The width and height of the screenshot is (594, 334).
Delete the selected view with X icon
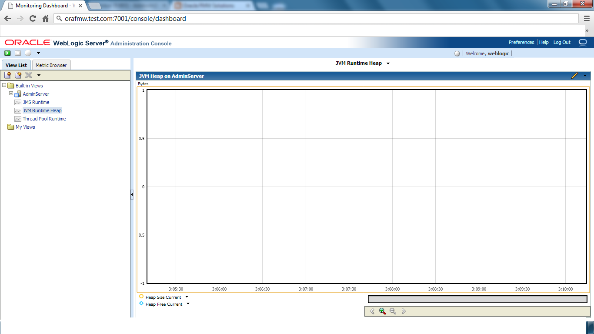[28, 75]
